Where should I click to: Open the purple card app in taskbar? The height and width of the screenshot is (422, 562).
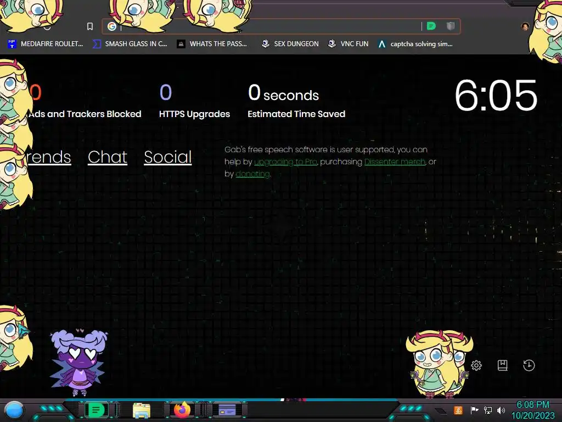[227, 410]
